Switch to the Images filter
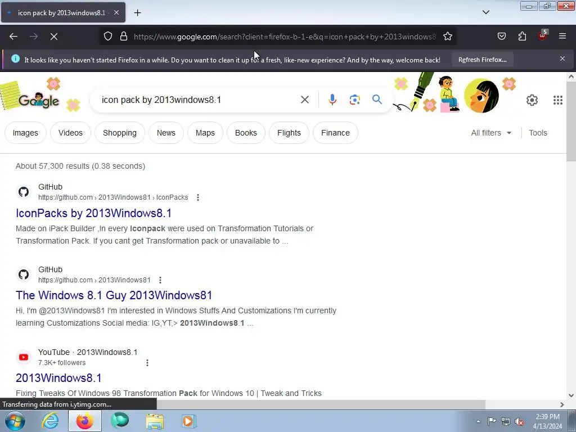576x432 pixels. pos(25,133)
